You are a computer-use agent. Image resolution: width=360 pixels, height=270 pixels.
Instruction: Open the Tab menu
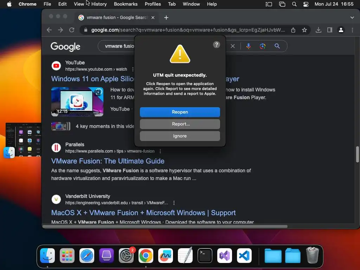[172, 4]
